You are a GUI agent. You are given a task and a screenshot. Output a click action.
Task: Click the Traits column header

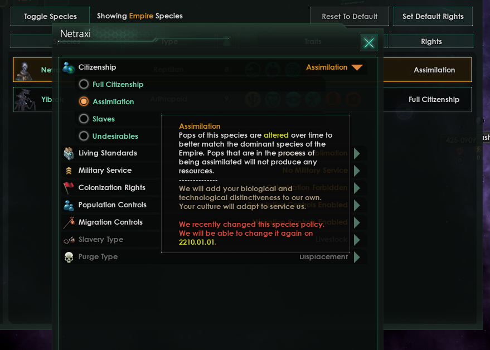point(313,41)
